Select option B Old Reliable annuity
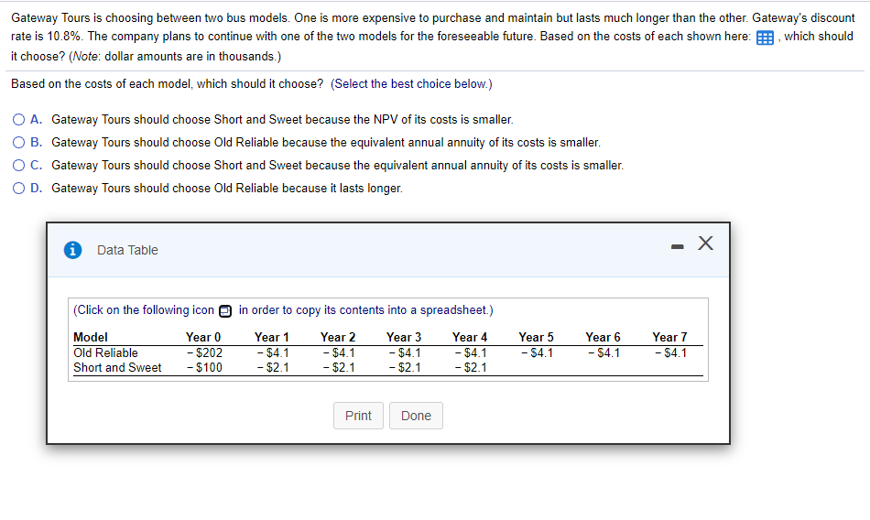Image resolution: width=870 pixels, height=520 pixels. pyautogui.click(x=19, y=142)
